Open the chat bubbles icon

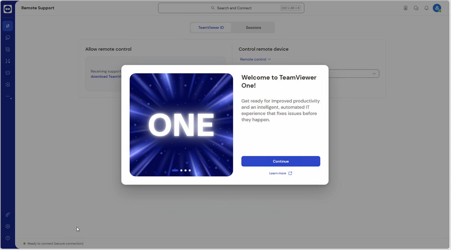click(416, 8)
